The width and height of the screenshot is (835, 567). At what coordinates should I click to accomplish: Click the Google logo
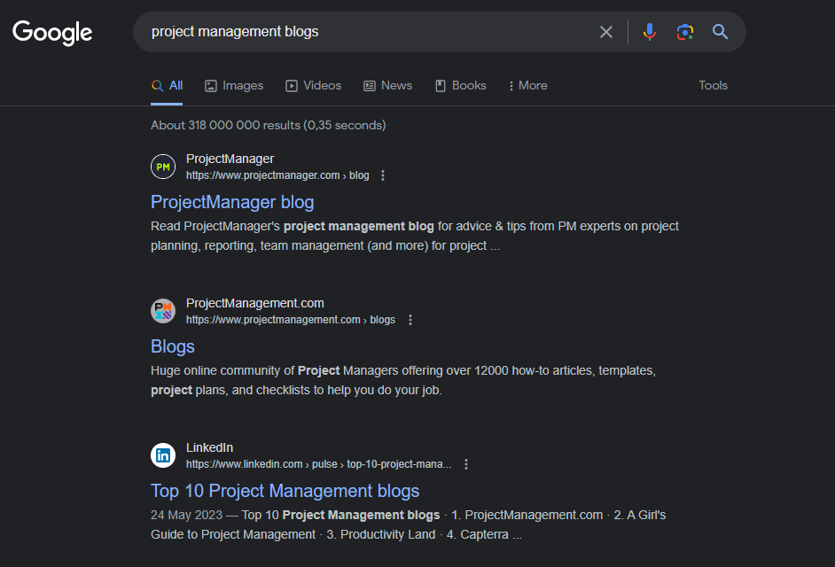click(x=51, y=33)
